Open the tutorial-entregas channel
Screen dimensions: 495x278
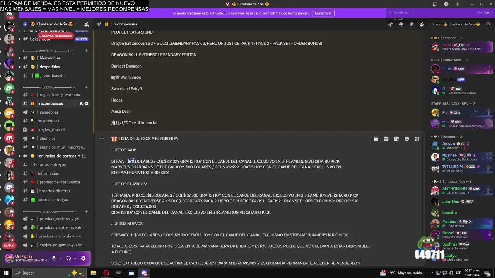click(x=56, y=200)
